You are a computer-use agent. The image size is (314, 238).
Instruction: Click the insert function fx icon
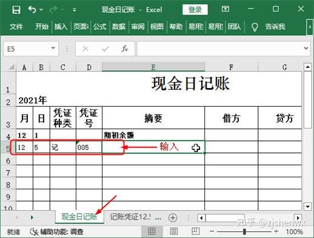[125, 49]
